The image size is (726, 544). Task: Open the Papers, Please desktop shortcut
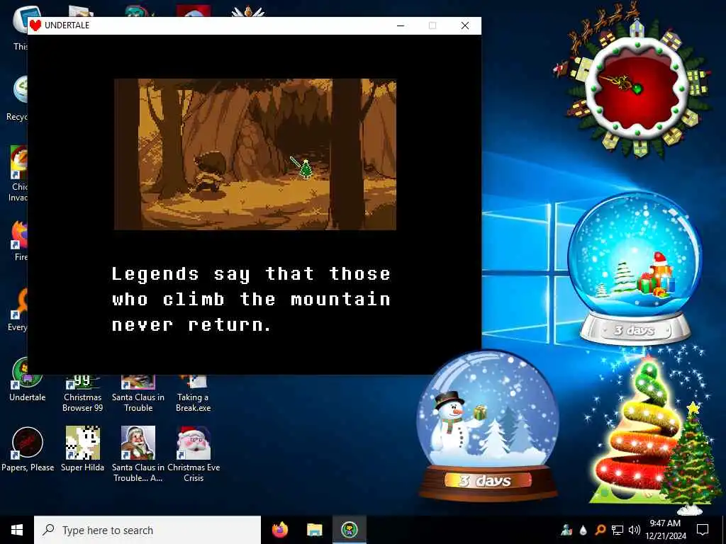coord(28,448)
